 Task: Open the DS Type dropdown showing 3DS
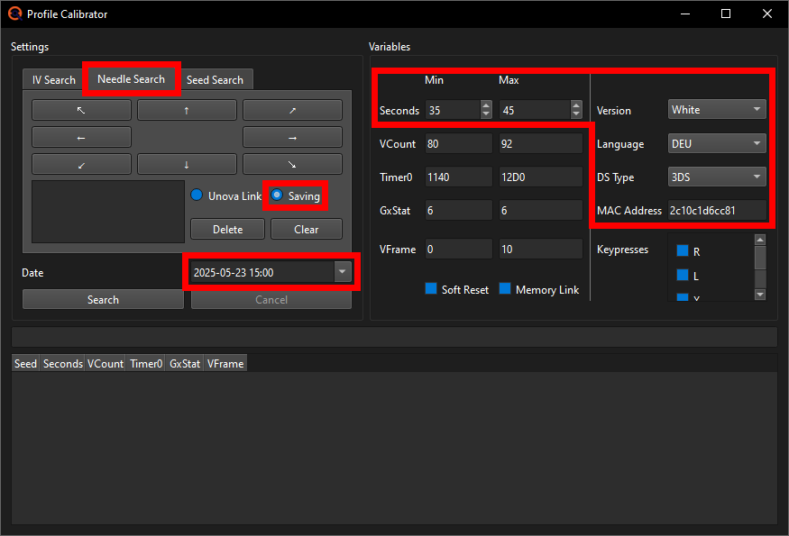point(716,177)
